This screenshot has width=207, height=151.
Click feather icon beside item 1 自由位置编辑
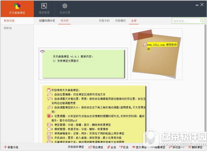pyautogui.click(x=49, y=94)
